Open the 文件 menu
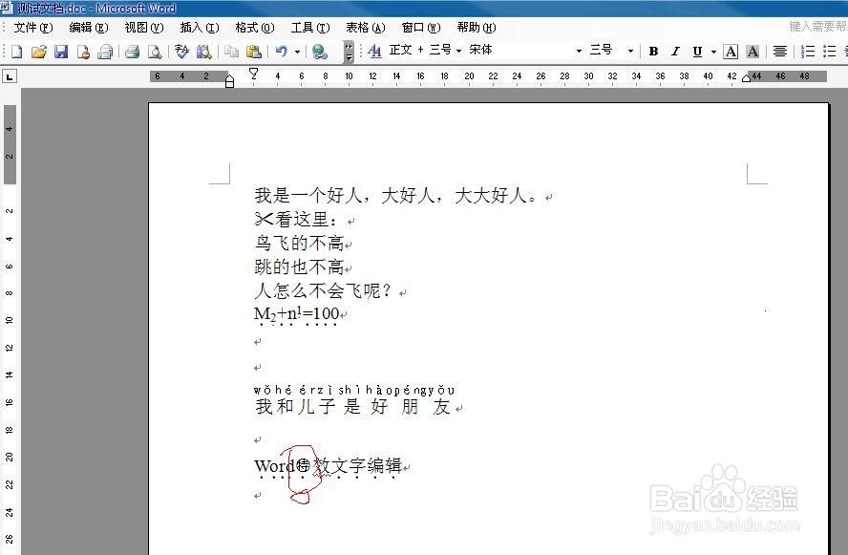848x555 pixels. (34, 28)
